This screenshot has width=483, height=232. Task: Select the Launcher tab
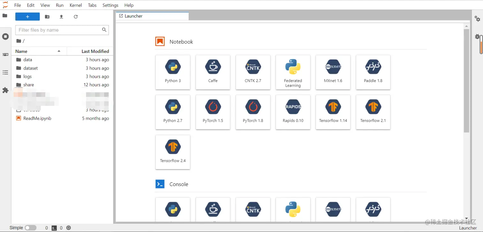[152, 16]
